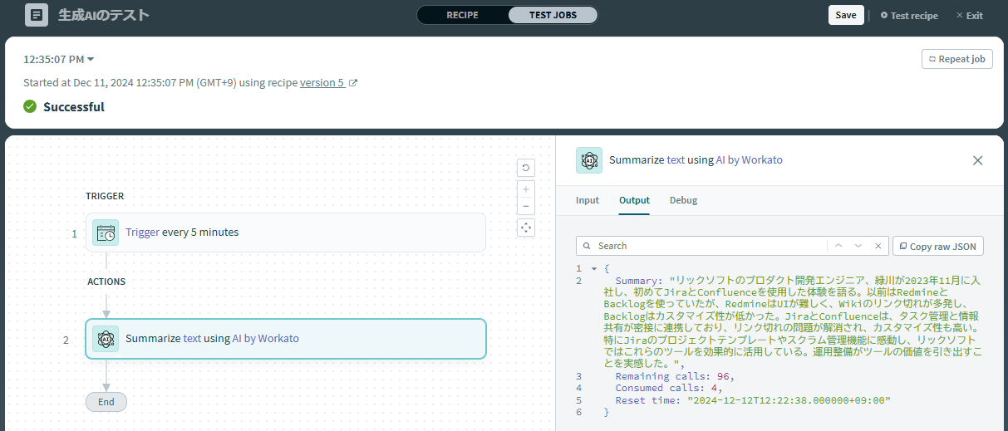
Task: Click the green Successful checkmark icon
Action: coord(30,106)
